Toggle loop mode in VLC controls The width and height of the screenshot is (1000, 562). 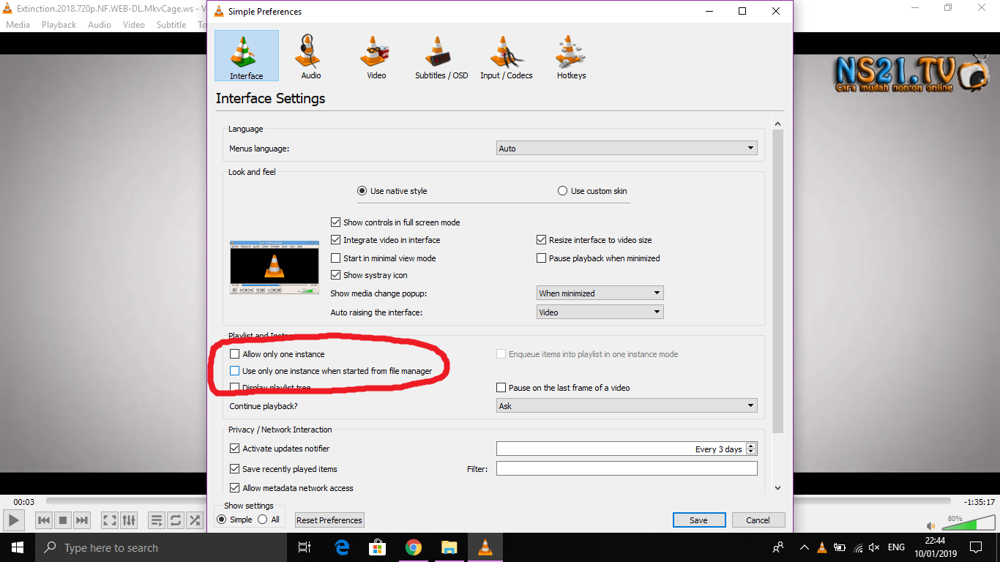(176, 520)
